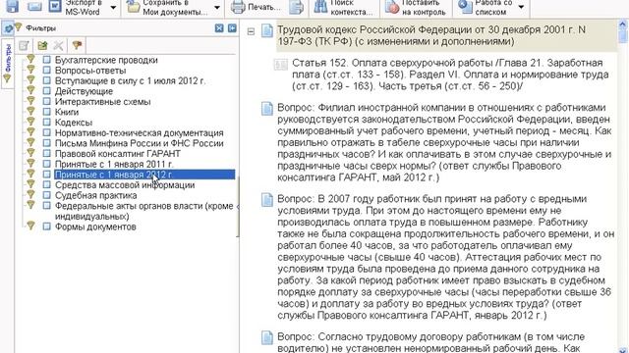Click the delete filter X icon
The width and height of the screenshot is (629, 353).
coord(59,46)
